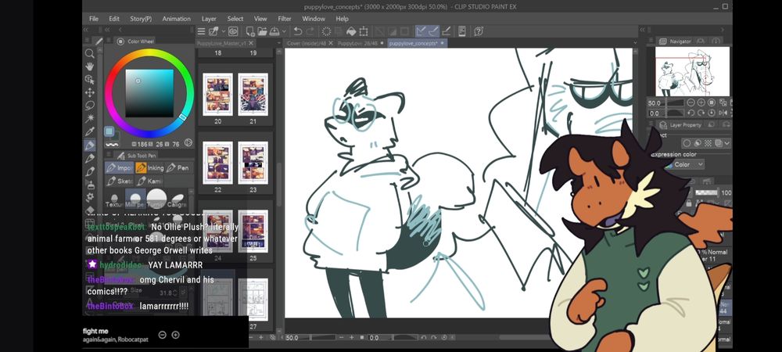Open the Story(P) menu
This screenshot has height=352, width=782.
[x=141, y=19]
